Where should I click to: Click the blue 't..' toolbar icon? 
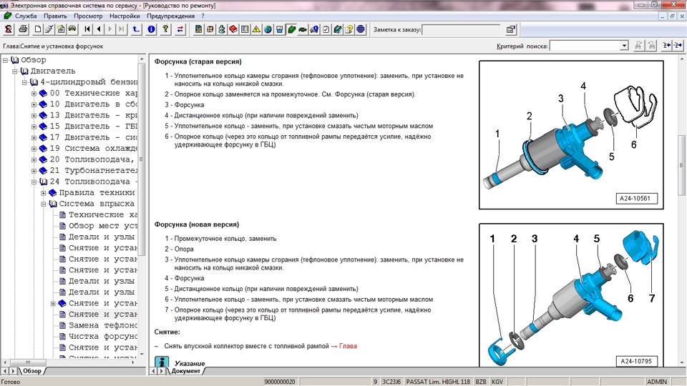pyautogui.click(x=136, y=29)
